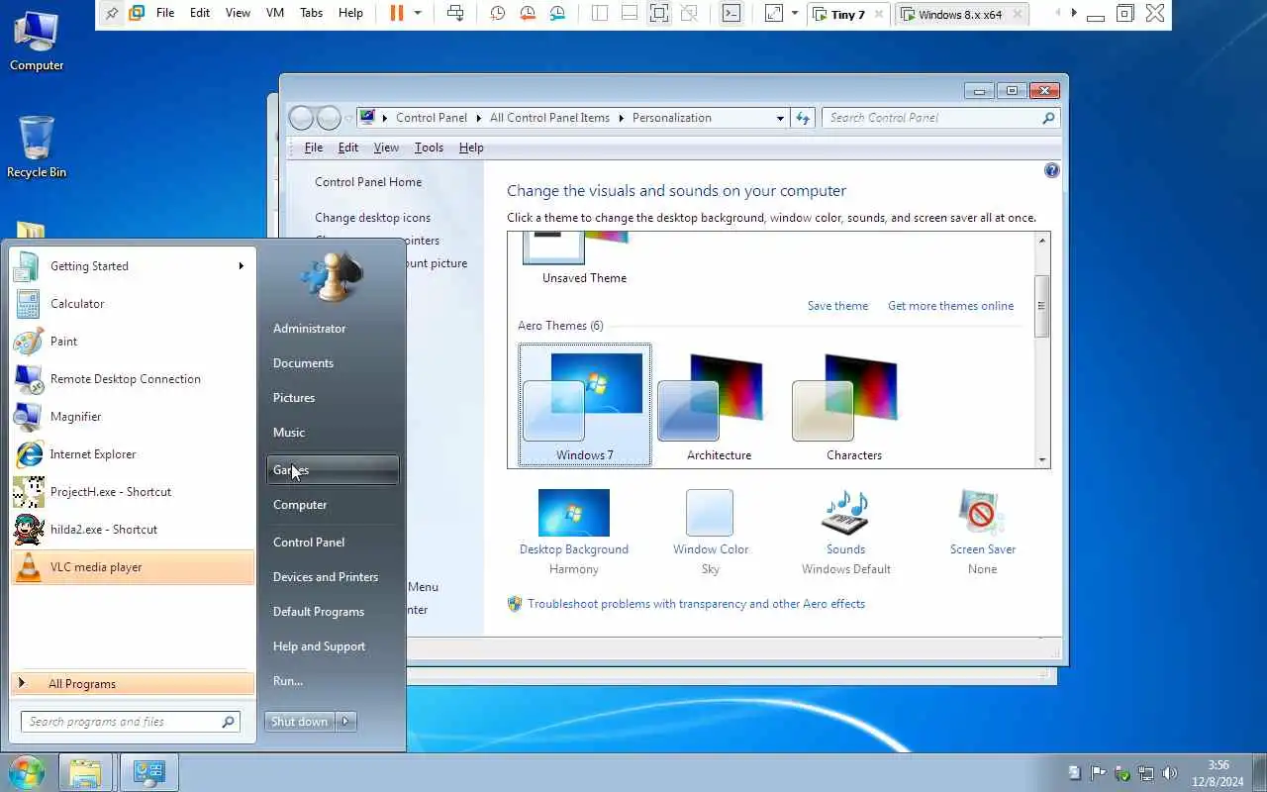Viewport: 1267px width, 792px height.
Task: Click Get more themes online link
Action: tap(950, 306)
